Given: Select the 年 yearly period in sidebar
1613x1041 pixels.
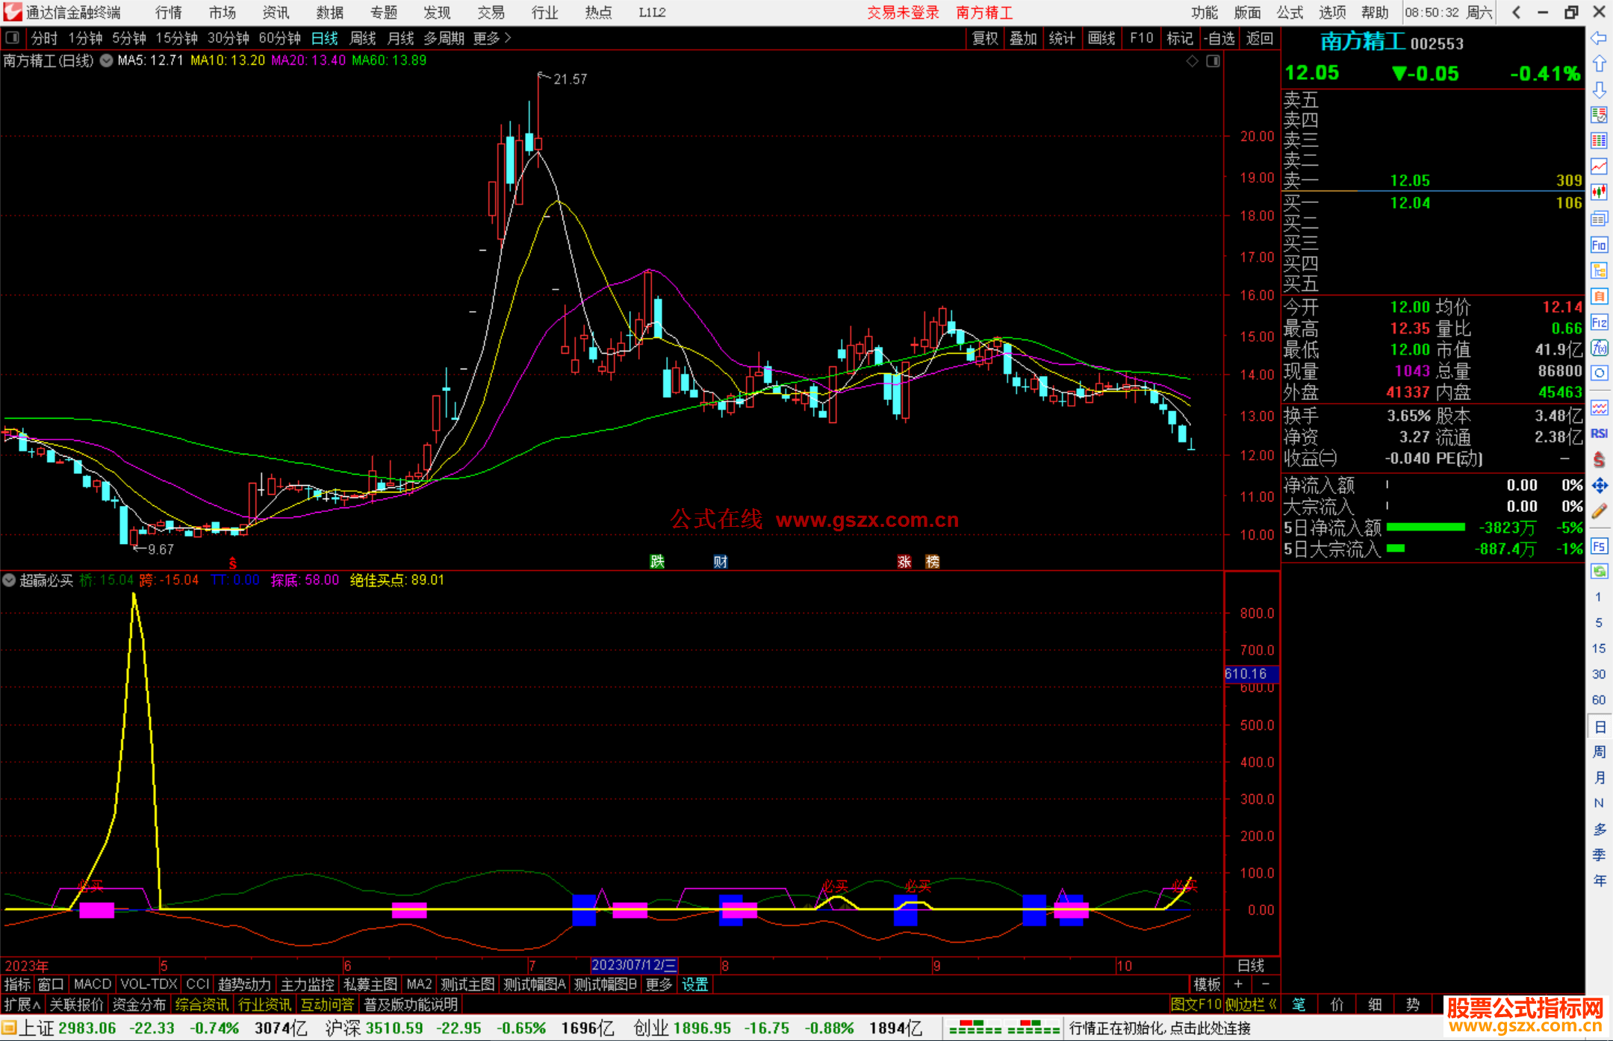Looking at the screenshot, I should 1599,881.
